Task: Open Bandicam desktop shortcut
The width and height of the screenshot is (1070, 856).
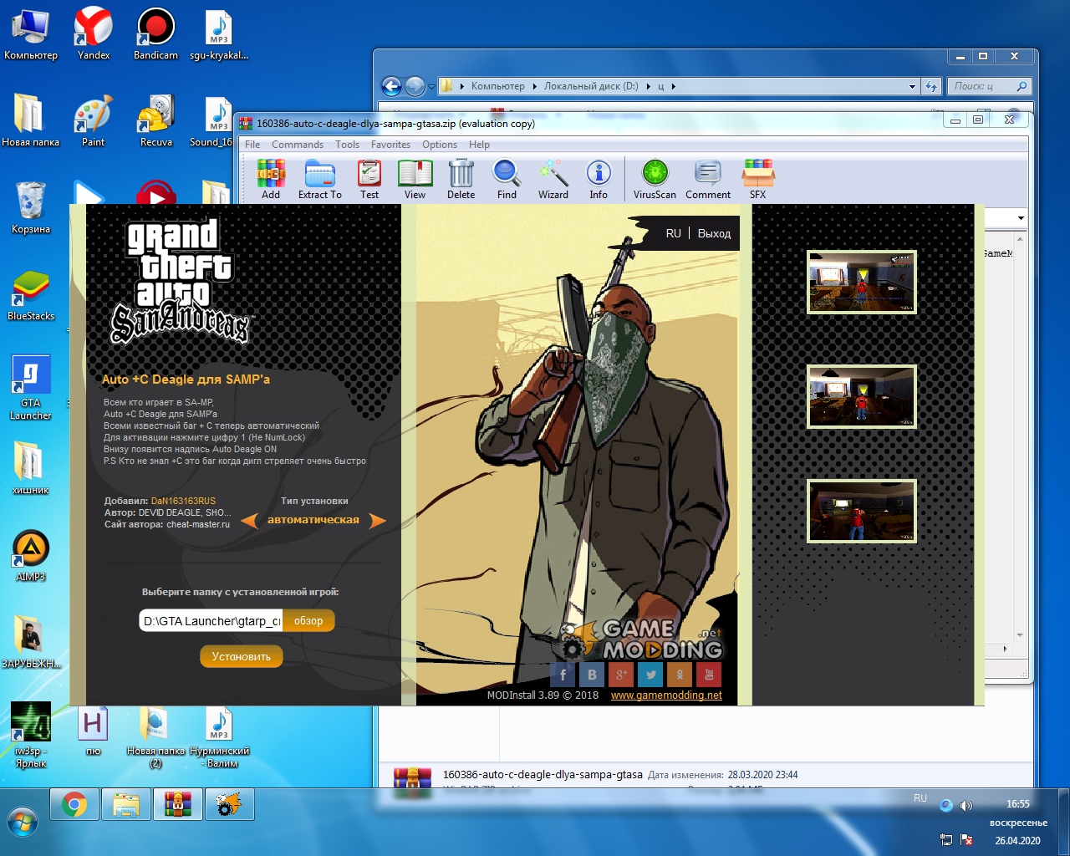Action: point(155,33)
